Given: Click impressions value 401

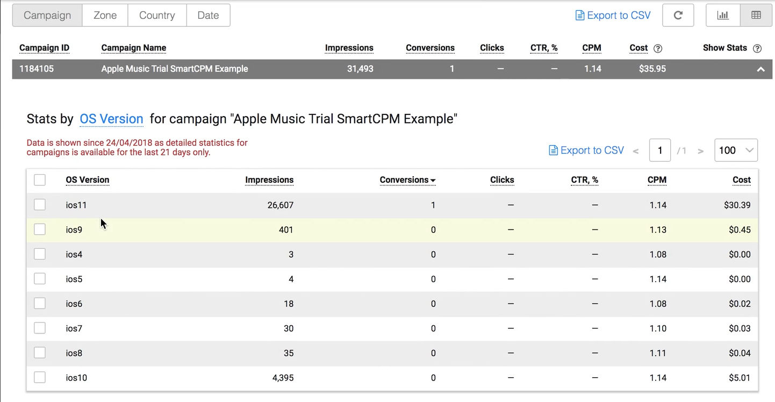Looking at the screenshot, I should 286,230.
